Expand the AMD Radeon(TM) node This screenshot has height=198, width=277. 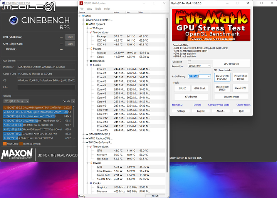tap(84, 138)
